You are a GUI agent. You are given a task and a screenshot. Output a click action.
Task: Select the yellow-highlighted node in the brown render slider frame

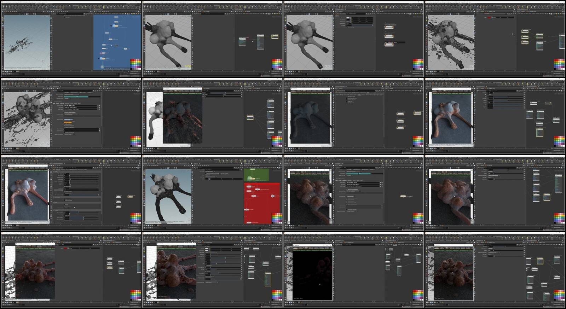(268, 279)
